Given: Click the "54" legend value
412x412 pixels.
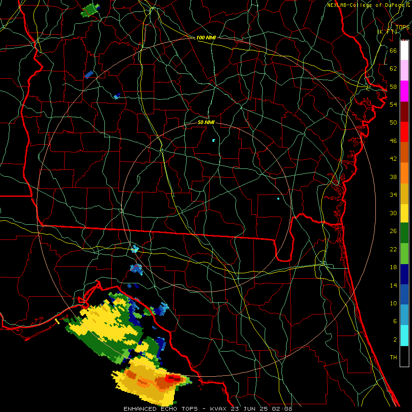Looking at the screenshot, I should point(393,104).
